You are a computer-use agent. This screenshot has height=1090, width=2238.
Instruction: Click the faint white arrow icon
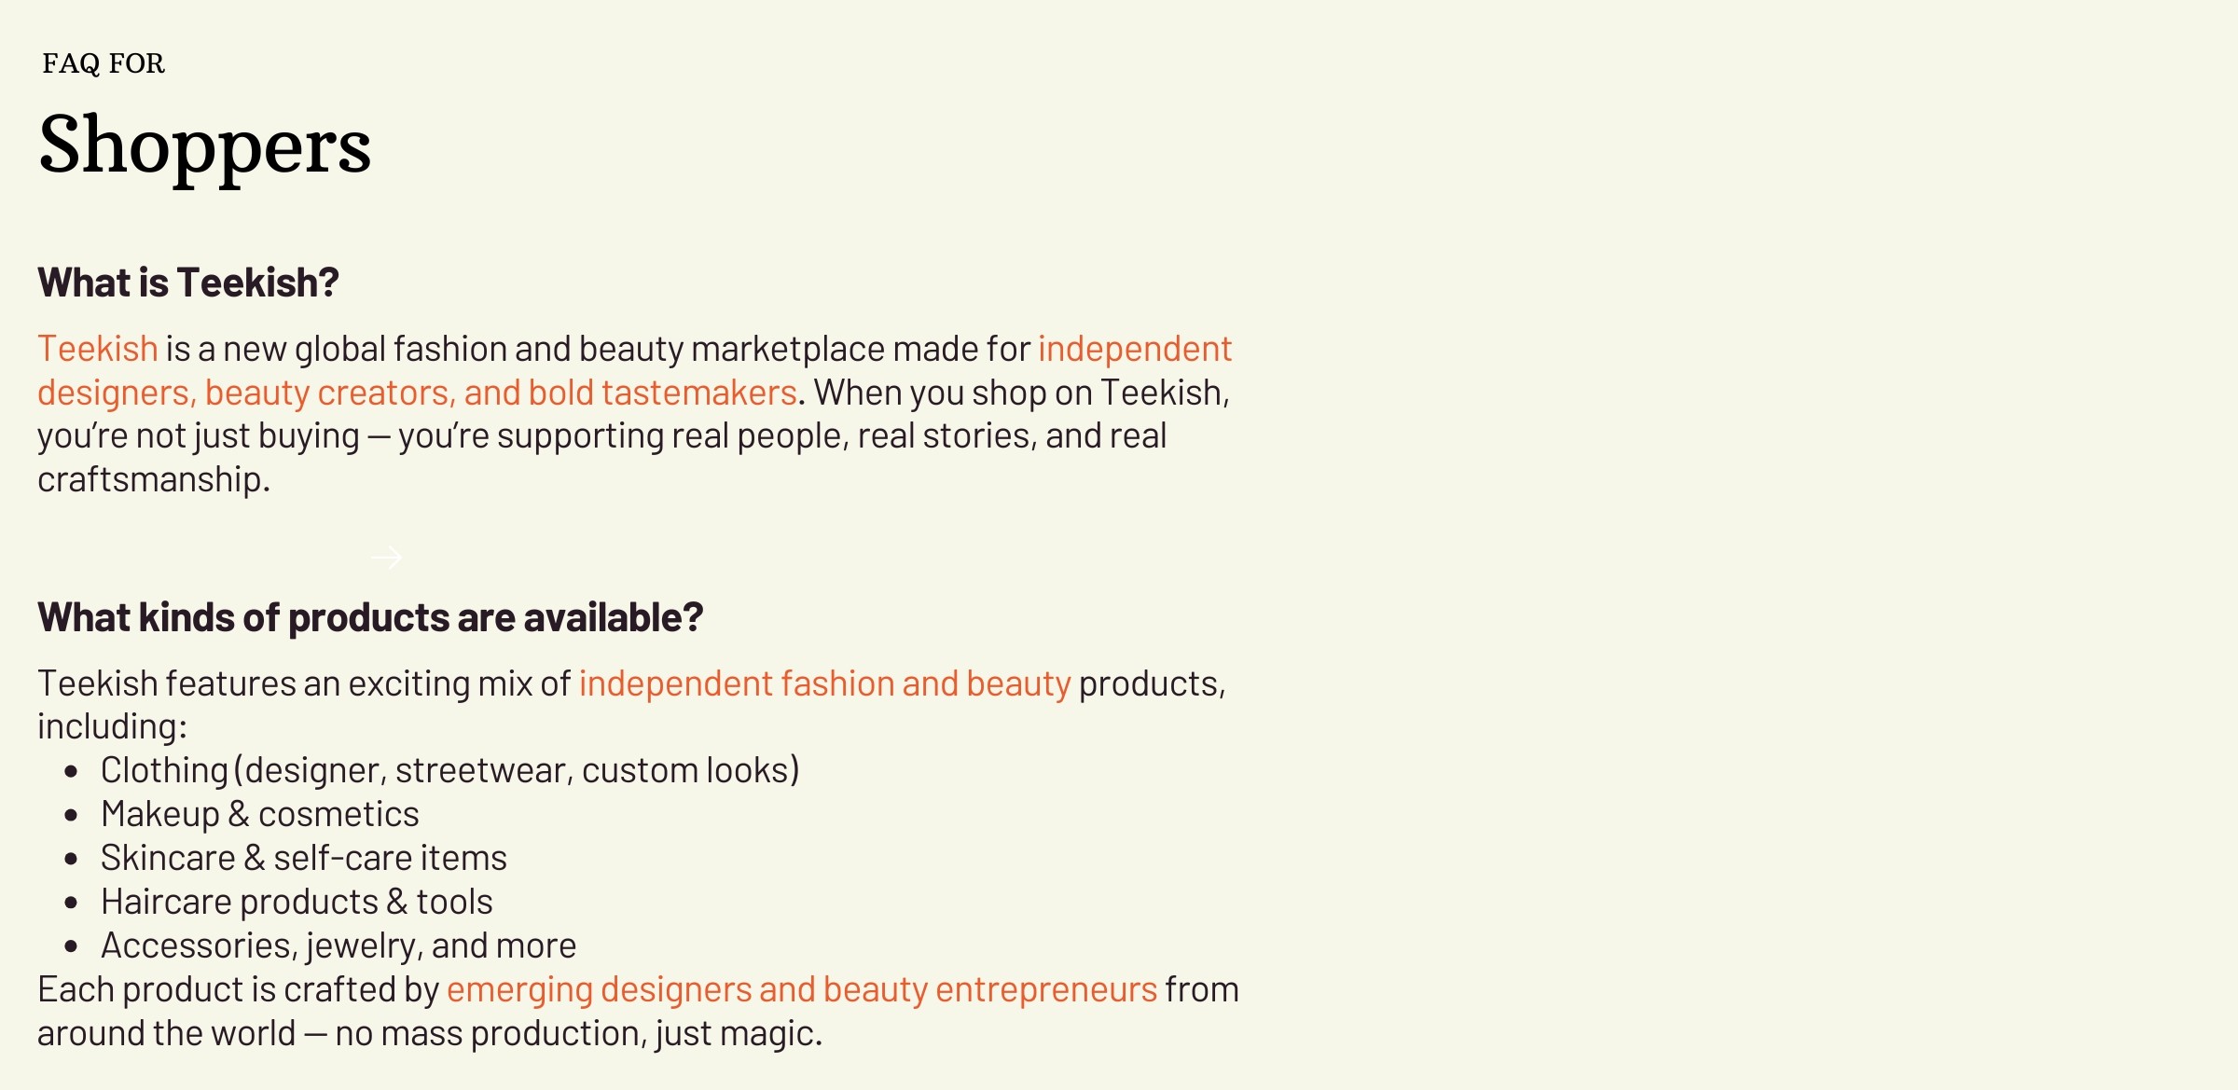click(386, 558)
